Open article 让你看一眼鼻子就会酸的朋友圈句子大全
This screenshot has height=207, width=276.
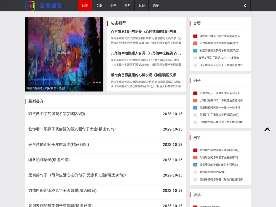click(72, 129)
